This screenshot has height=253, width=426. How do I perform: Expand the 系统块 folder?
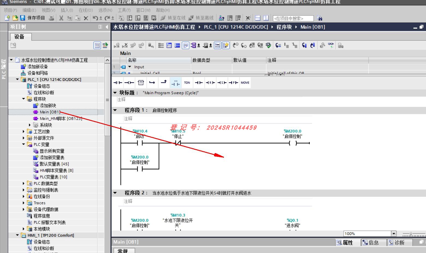30,125
